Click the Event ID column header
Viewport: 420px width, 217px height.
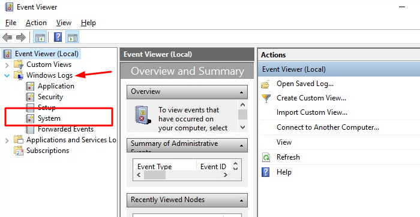pyautogui.click(x=214, y=167)
